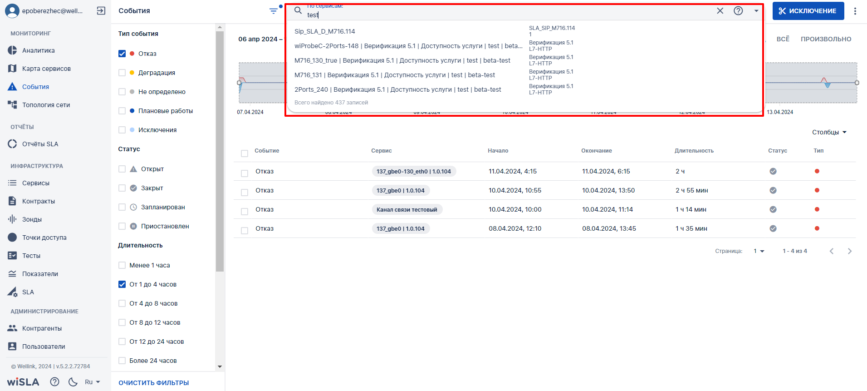Select all events header checkbox

(x=245, y=153)
